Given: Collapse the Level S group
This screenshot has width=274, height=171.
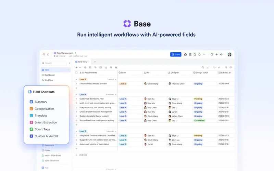Looking at the screenshot, I should coord(76,79).
